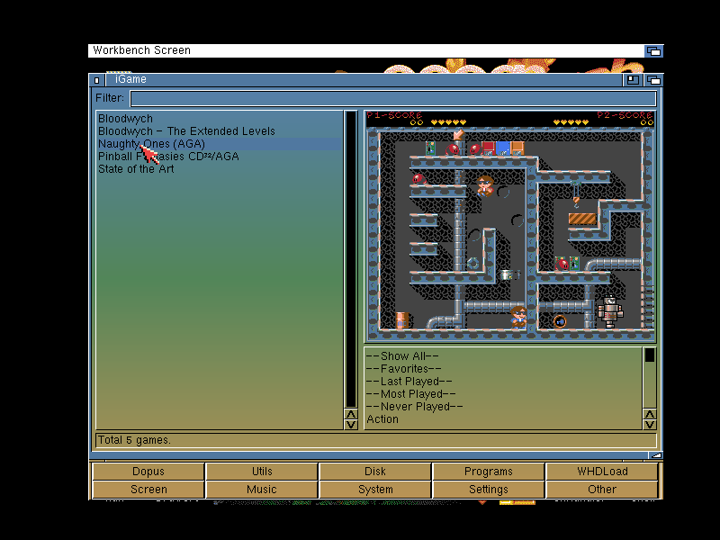Open the Disk launcher button
The image size is (720, 540).
pyautogui.click(x=374, y=471)
